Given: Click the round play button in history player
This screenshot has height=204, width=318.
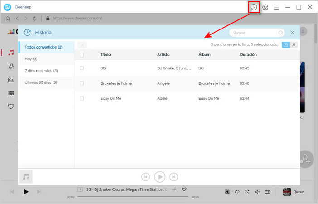Looking at the screenshot, I should click(x=159, y=177).
